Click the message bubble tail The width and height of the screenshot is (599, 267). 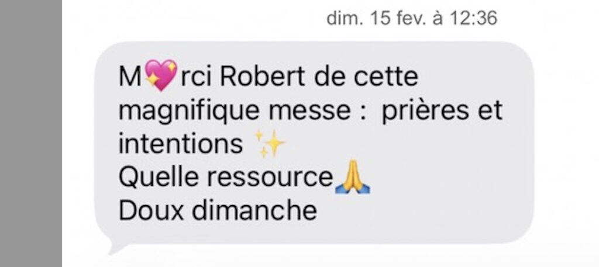[115, 248]
